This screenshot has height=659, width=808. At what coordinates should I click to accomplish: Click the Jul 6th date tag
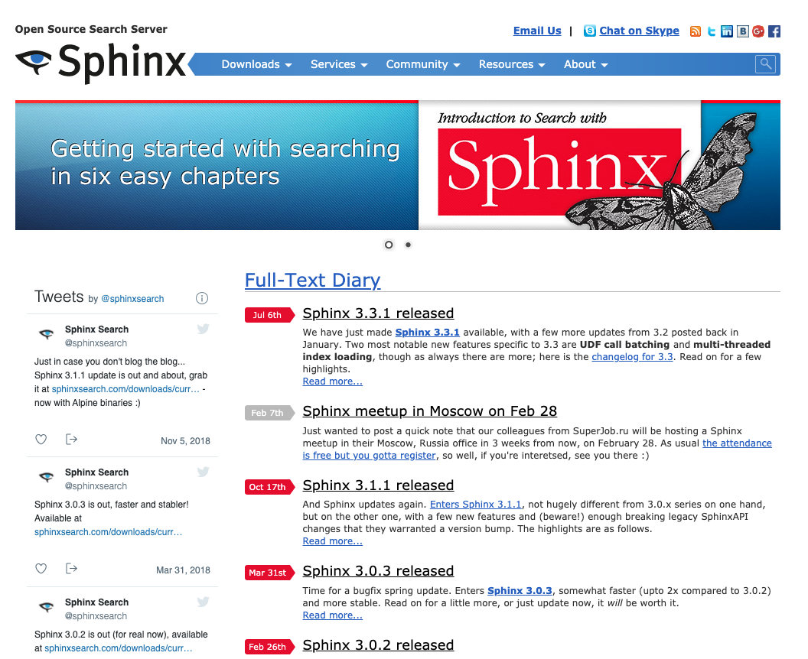tap(269, 314)
